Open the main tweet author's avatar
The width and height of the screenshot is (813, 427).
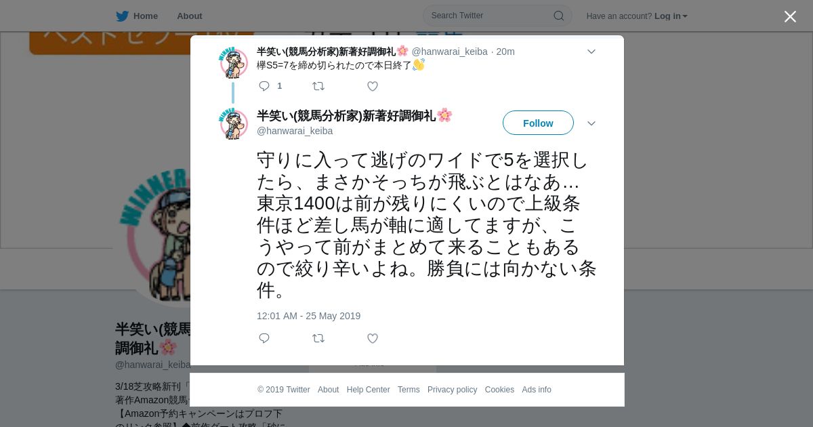[x=233, y=124]
